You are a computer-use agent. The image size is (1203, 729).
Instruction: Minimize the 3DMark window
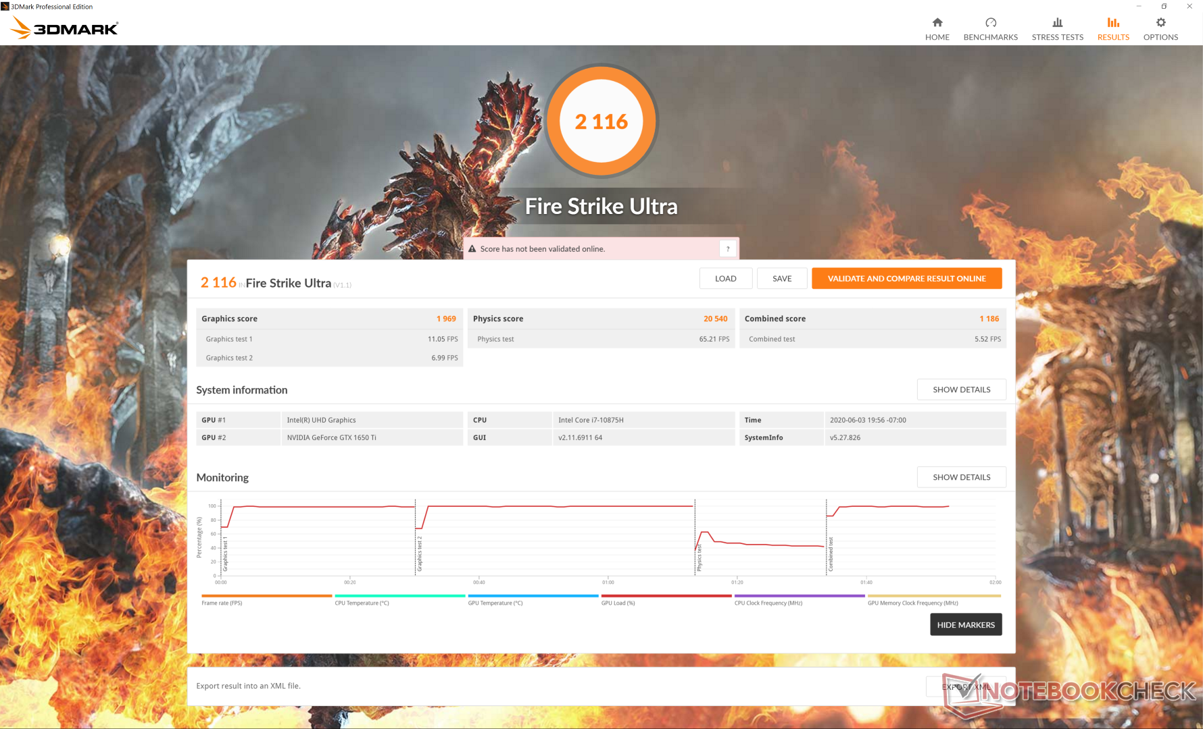click(1139, 6)
